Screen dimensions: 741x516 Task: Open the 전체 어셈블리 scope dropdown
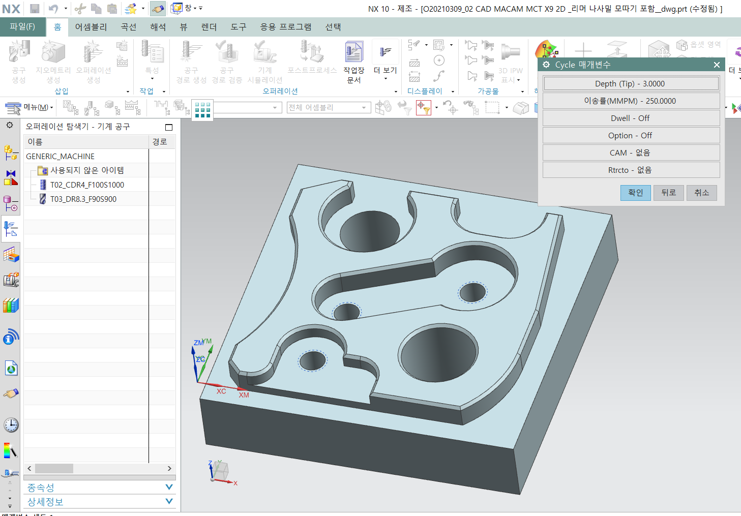[328, 107]
